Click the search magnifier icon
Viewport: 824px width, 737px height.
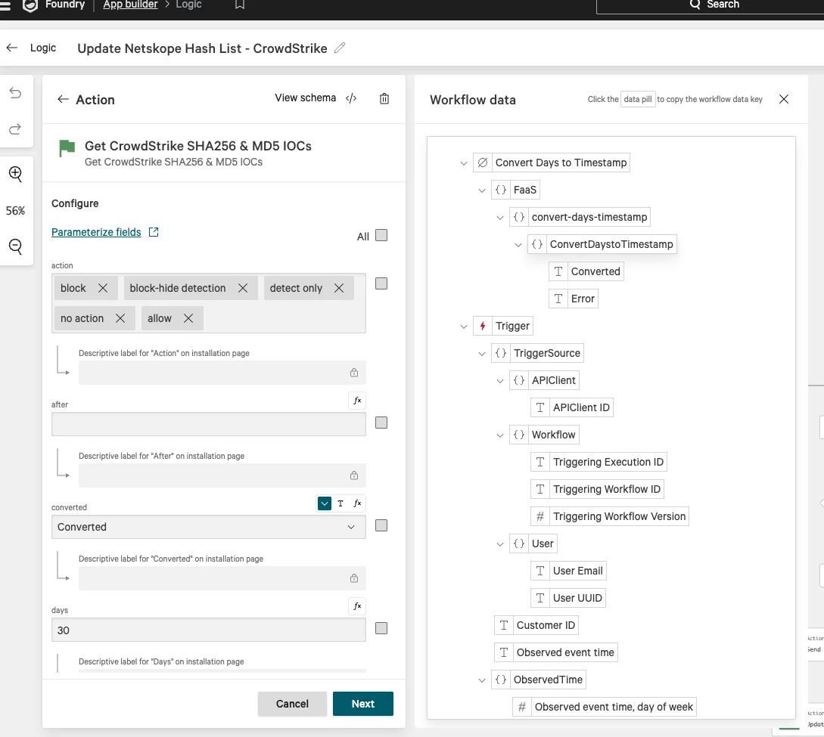point(695,5)
